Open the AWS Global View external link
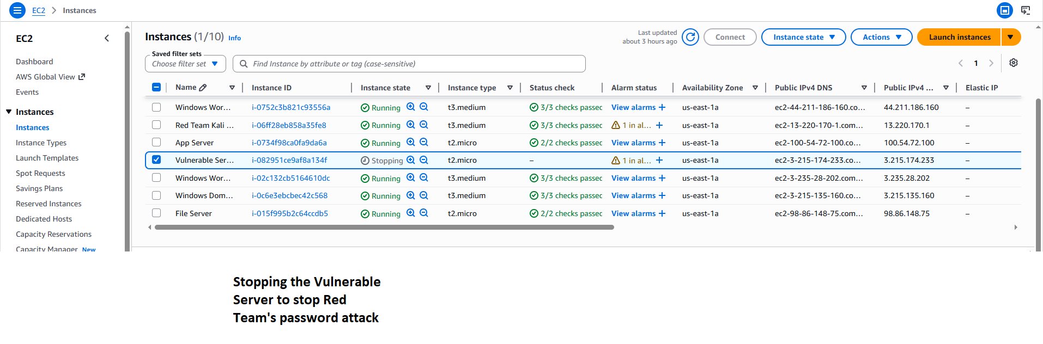The height and width of the screenshot is (344, 1043). tap(50, 77)
